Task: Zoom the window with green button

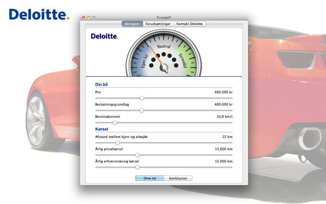Action: pyautogui.click(x=94, y=18)
